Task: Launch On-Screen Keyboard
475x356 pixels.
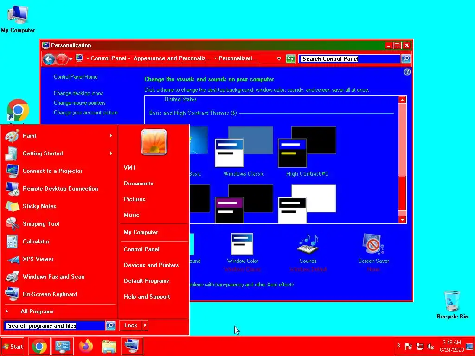Action: 59,294
